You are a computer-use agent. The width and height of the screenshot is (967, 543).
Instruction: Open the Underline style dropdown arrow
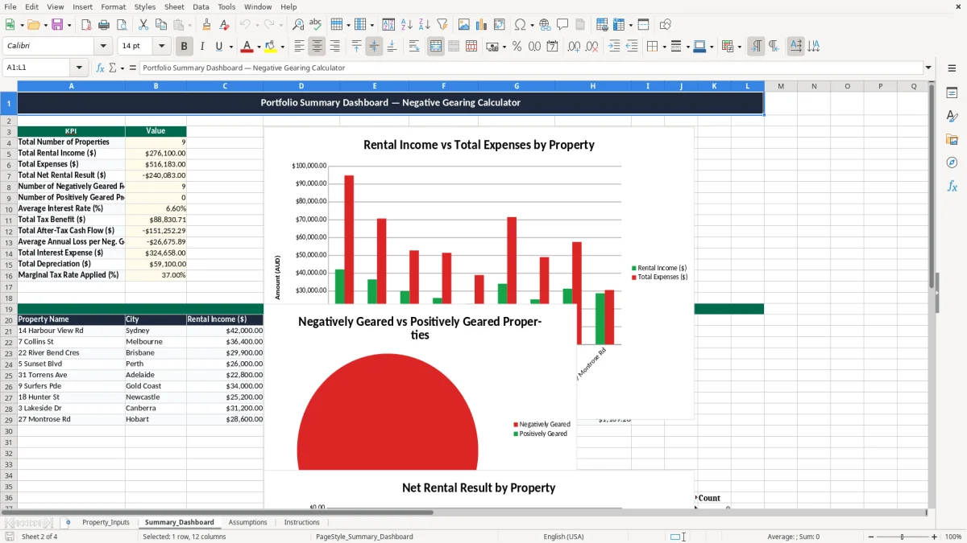230,47
